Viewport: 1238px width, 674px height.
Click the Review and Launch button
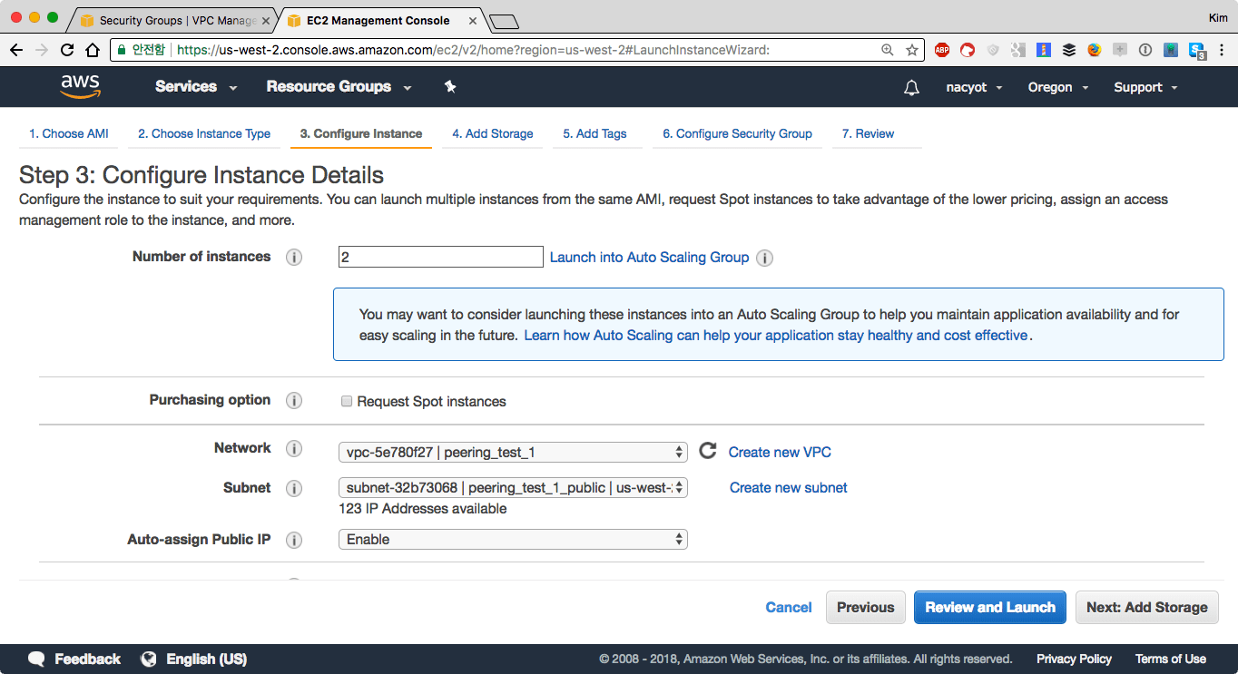pyautogui.click(x=990, y=608)
